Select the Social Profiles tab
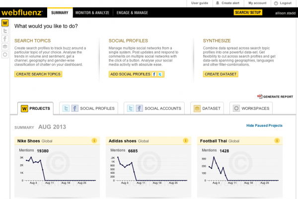298x199 pixels. coord(88,108)
